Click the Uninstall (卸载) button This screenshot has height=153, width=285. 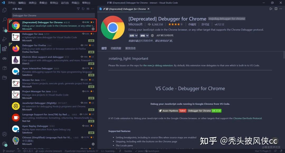143,35
